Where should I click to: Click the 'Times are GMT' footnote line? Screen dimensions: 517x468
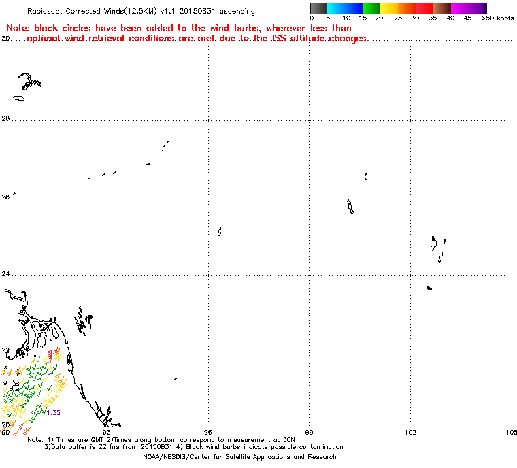(161, 440)
